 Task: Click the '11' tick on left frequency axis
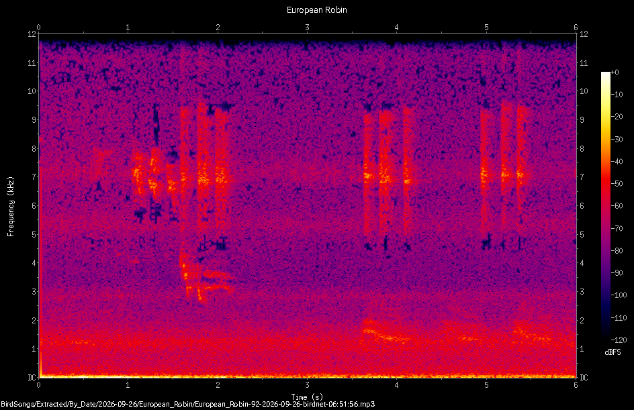(32, 62)
